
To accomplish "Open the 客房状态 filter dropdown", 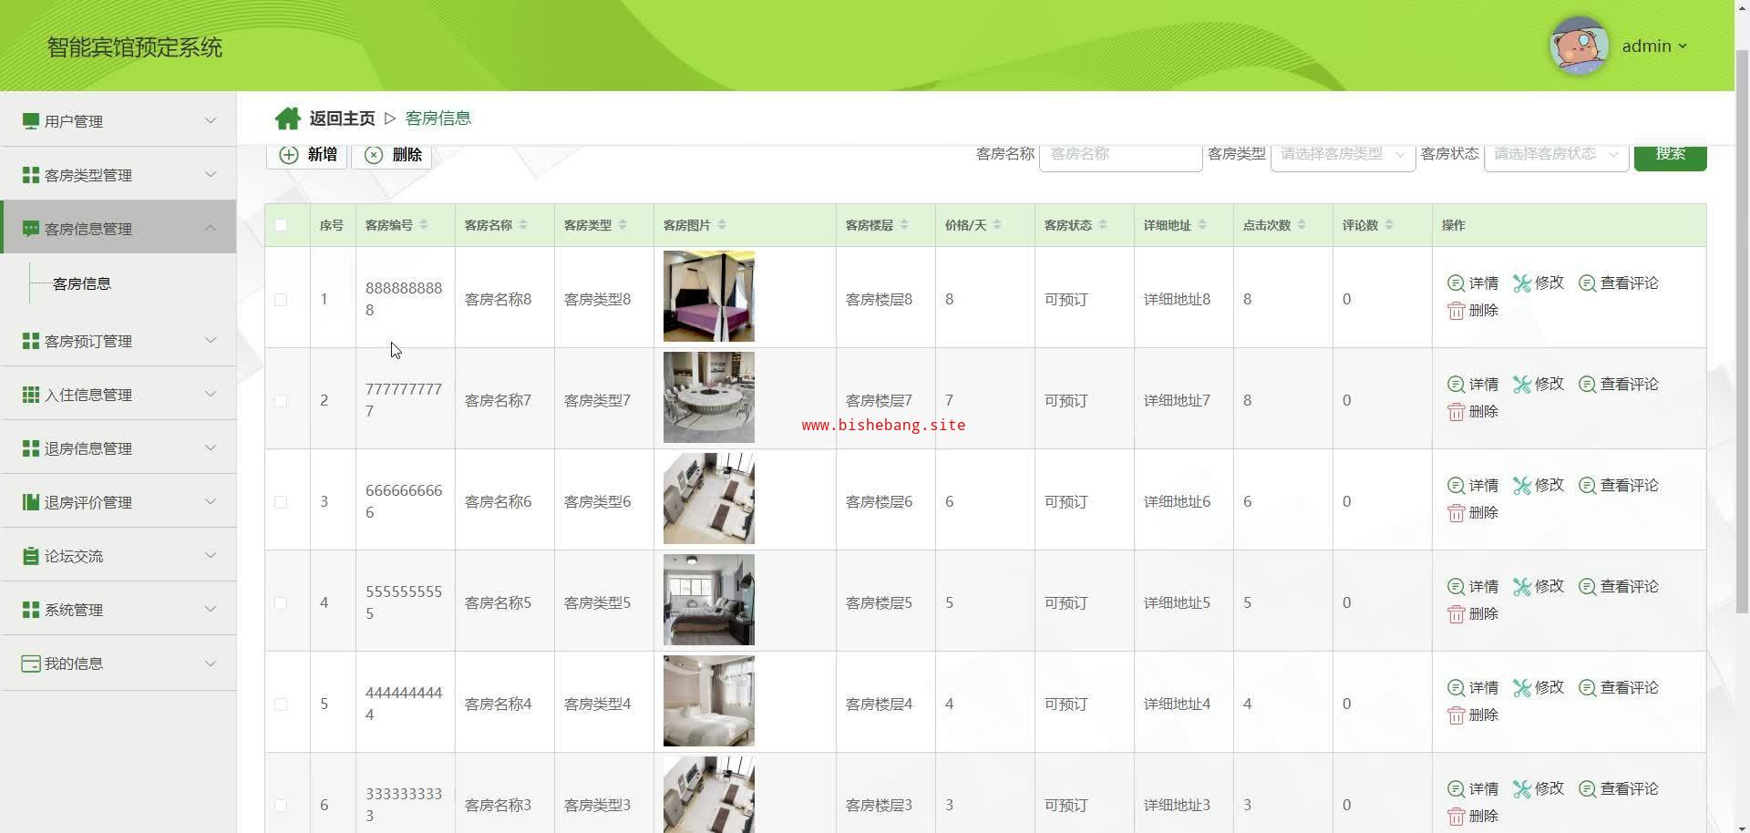I will (1557, 154).
